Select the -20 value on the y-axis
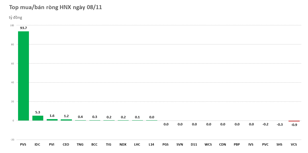The width and height of the screenshot is (308, 153). pos(12,140)
